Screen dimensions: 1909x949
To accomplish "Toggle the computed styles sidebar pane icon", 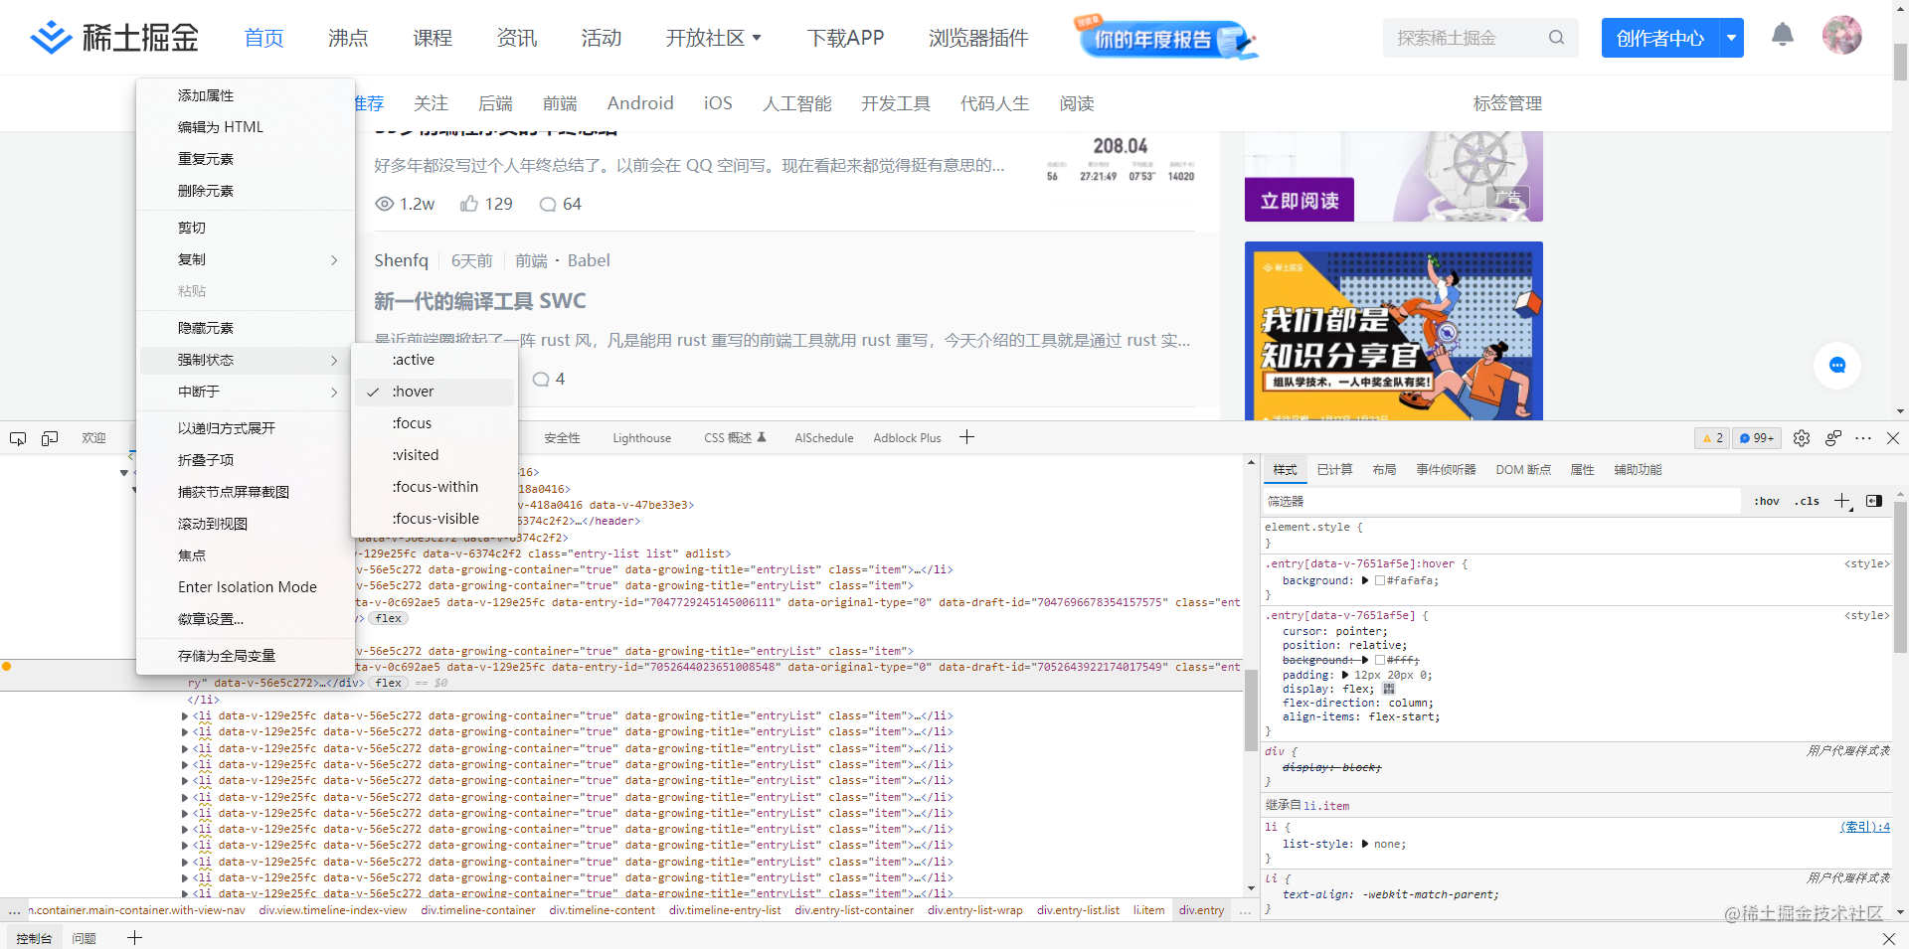I will pos(1874,501).
